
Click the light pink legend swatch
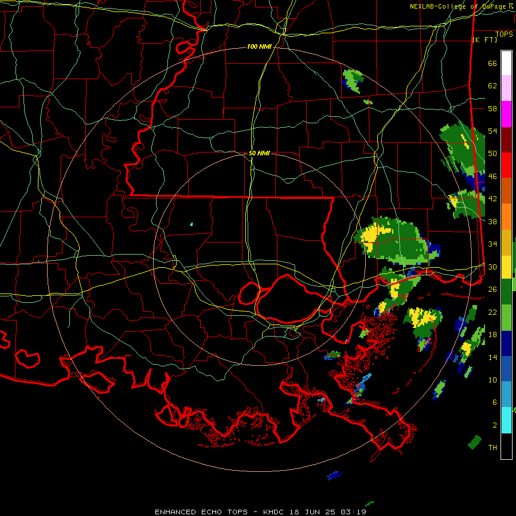pyautogui.click(x=506, y=88)
